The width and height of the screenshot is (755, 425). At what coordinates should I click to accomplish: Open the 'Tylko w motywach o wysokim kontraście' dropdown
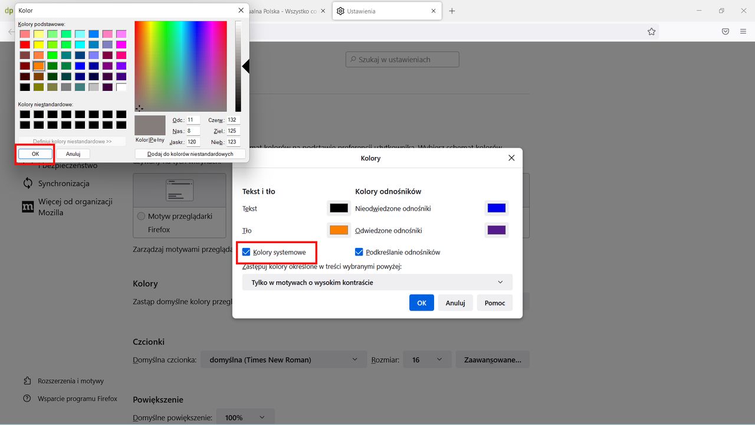pos(377,282)
